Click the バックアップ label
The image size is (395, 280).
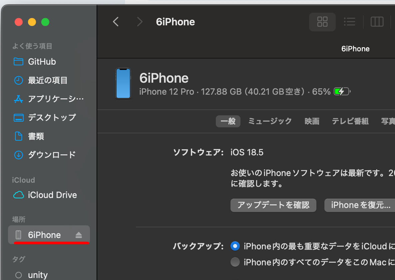click(198, 246)
